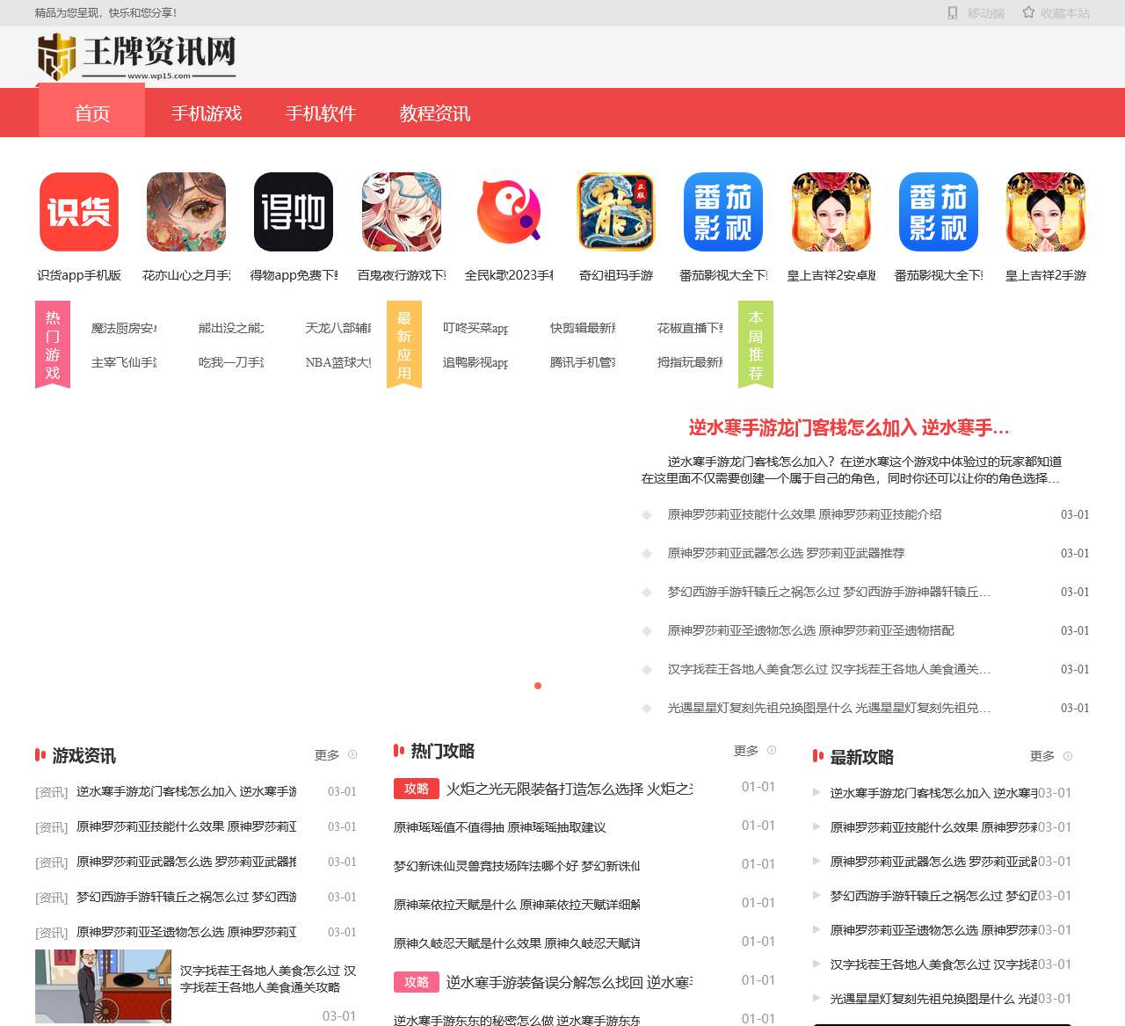Open 原神莱依拉天赋是什么 guide
This screenshot has height=1026, width=1125.
coord(517,905)
